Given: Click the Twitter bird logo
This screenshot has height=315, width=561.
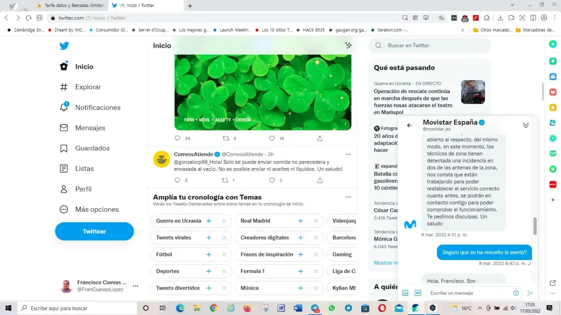Looking at the screenshot, I should click(x=64, y=46).
